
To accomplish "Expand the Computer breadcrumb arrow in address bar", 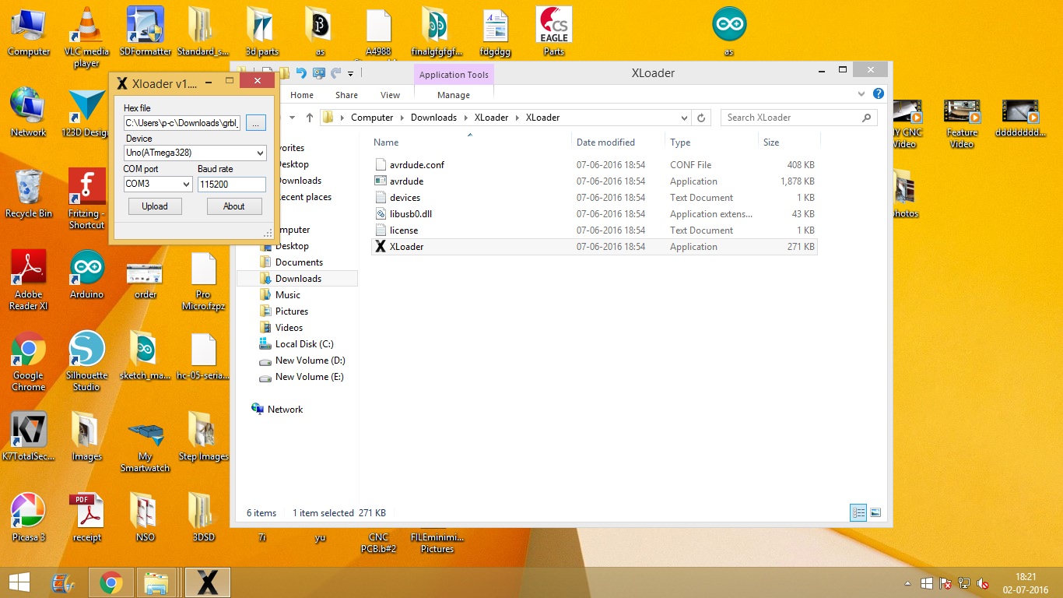I will (x=402, y=118).
